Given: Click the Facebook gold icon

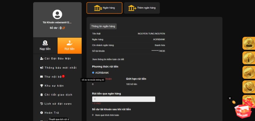Looking at the screenshot, I should pos(249,58).
